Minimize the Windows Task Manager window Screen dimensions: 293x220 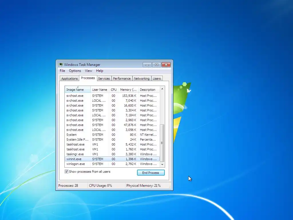click(x=147, y=65)
